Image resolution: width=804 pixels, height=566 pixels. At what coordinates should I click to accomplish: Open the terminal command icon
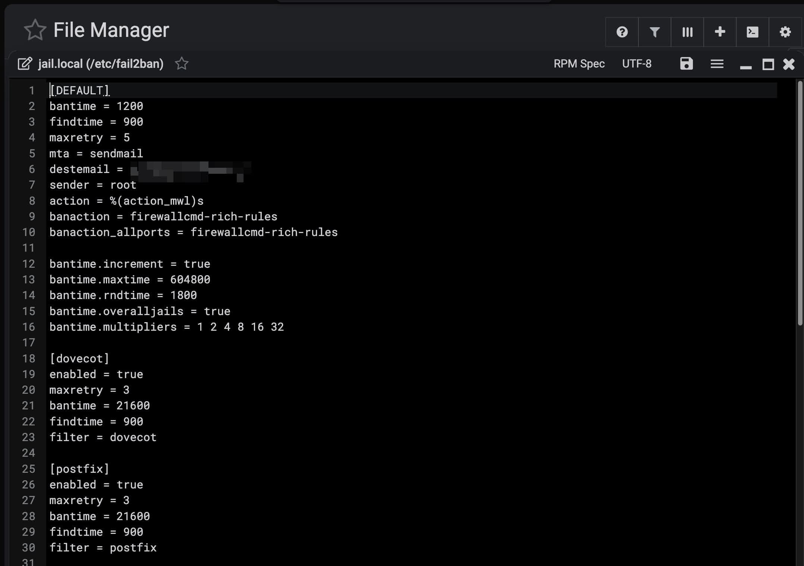coord(753,32)
